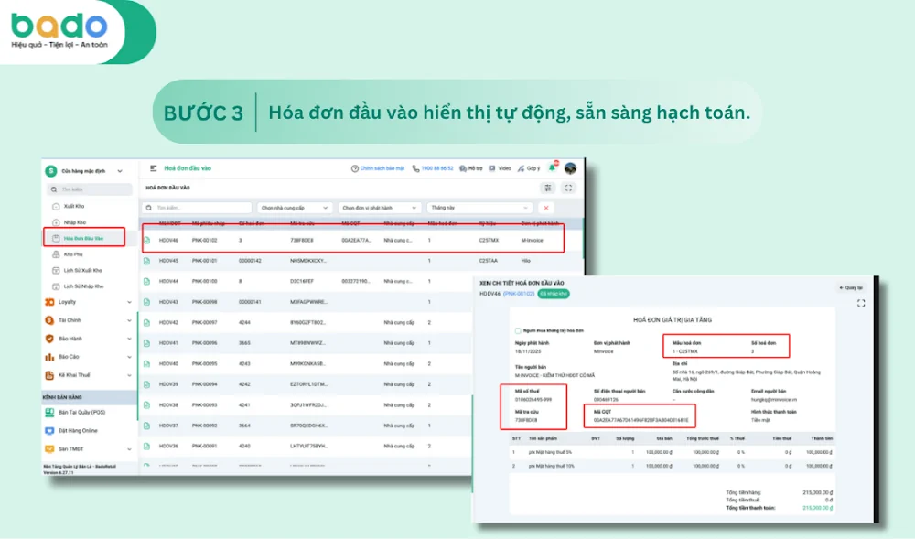Click the document icon on row HDDV38
Viewport: 915px width, 539px height.
coord(147,404)
